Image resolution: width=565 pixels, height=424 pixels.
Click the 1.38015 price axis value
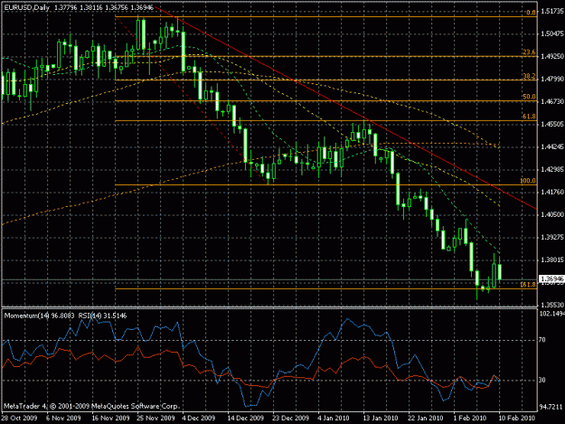(552, 259)
